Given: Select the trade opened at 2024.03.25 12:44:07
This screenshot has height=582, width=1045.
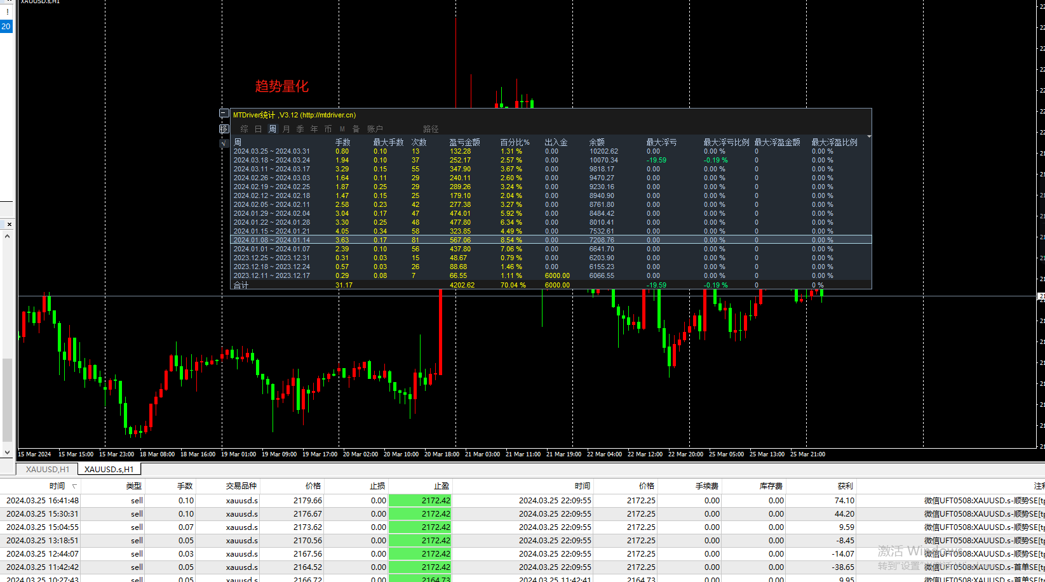Looking at the screenshot, I should coord(522,554).
